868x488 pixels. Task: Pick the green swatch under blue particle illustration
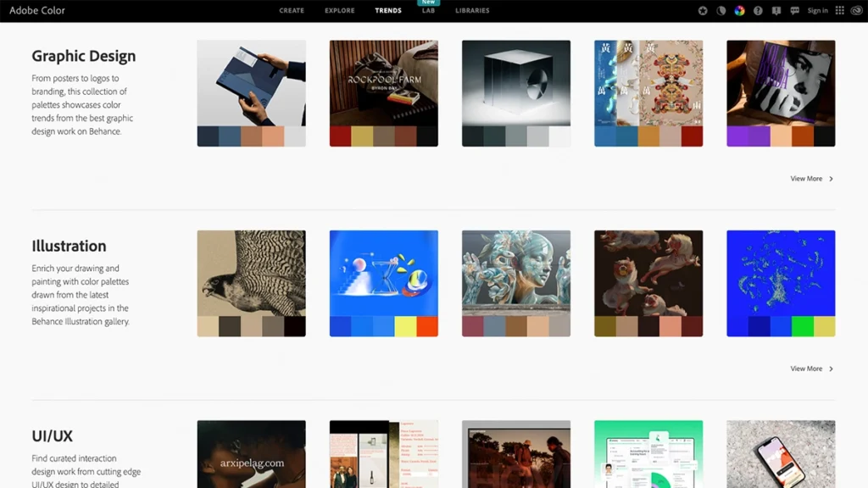803,326
